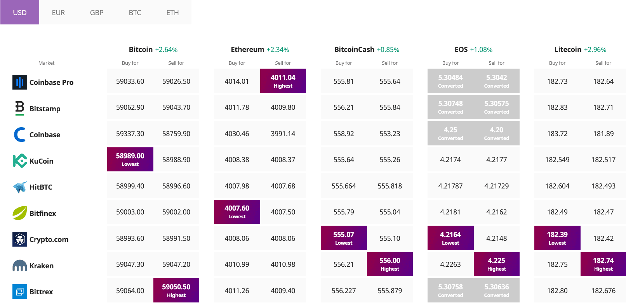Select the BTC currency tab

tap(135, 12)
